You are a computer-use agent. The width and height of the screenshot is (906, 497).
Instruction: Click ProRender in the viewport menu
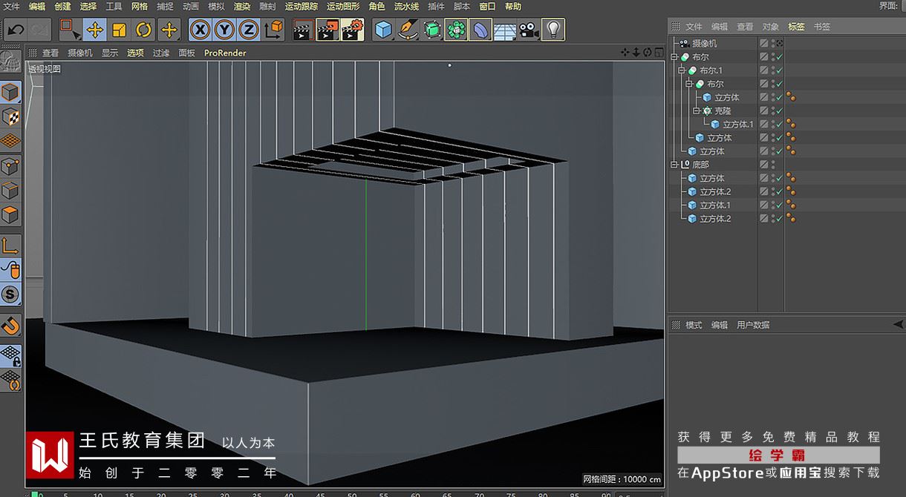(x=225, y=53)
